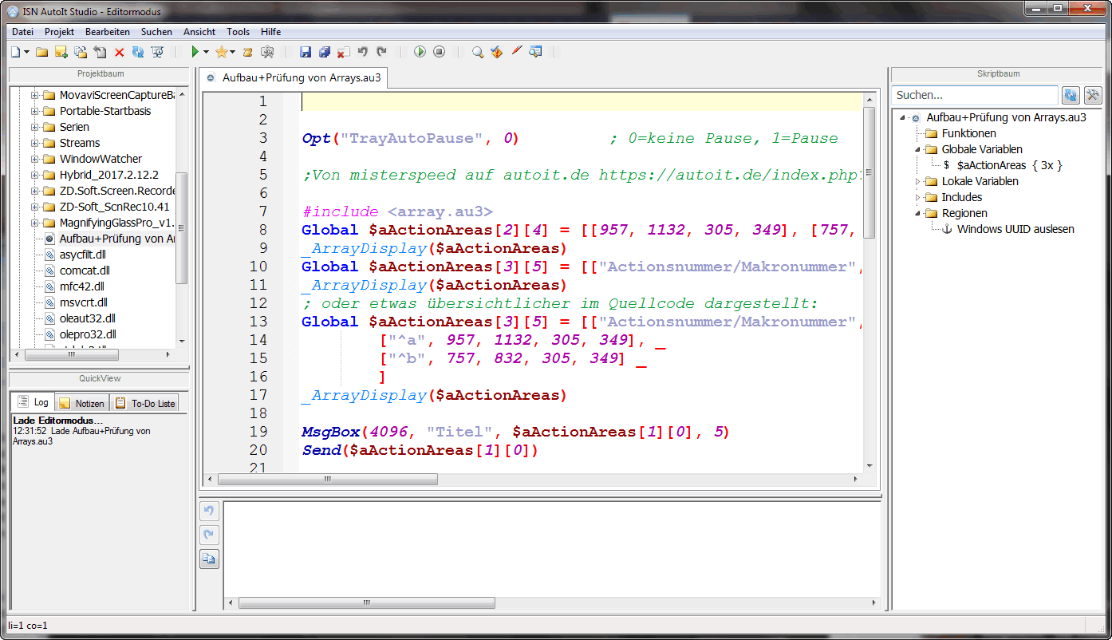Image resolution: width=1112 pixels, height=640 pixels.
Task: Select Windows UUID auslesen region in tree
Action: (x=1015, y=229)
